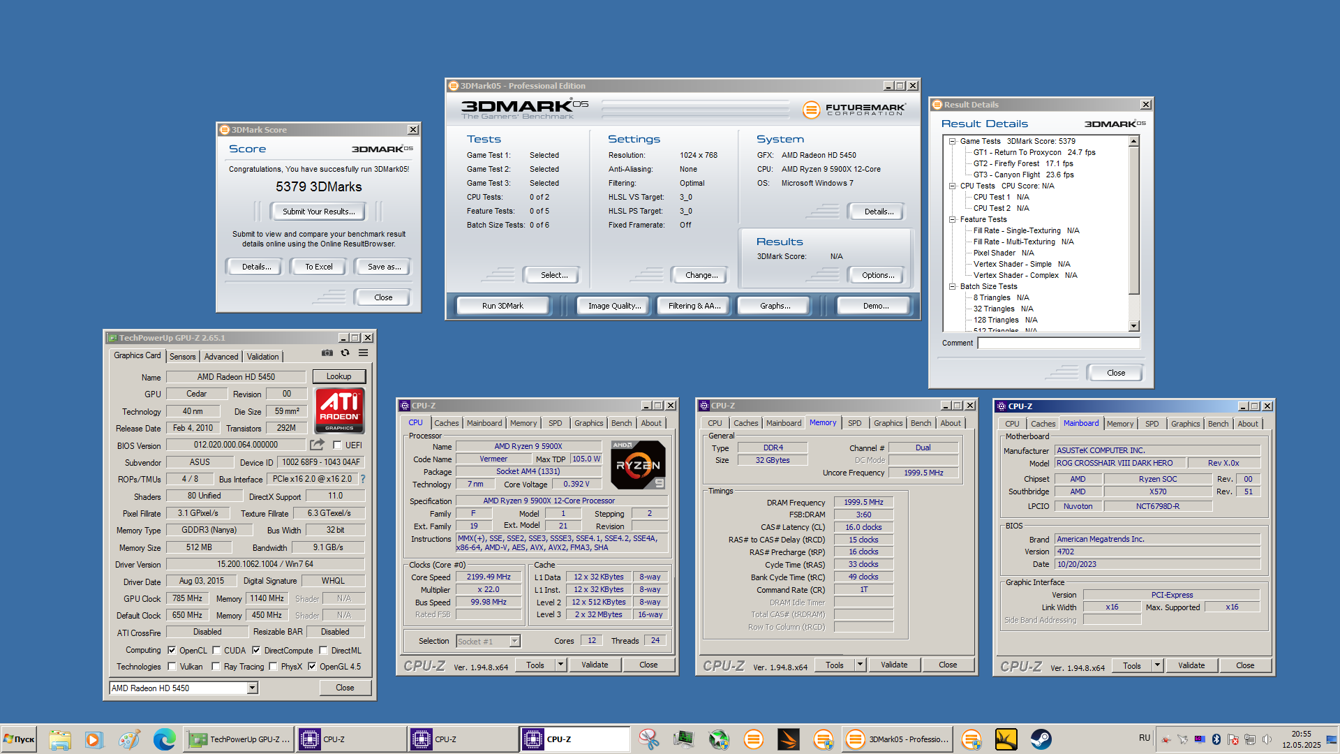This screenshot has height=754, width=1340.
Task: Open the GPU-Z hamburger menu icon
Action: pyautogui.click(x=364, y=353)
